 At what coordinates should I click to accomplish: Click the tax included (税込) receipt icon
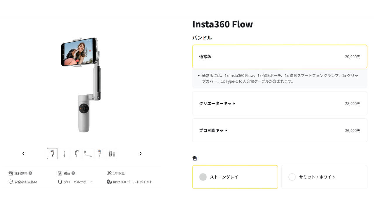(59, 173)
